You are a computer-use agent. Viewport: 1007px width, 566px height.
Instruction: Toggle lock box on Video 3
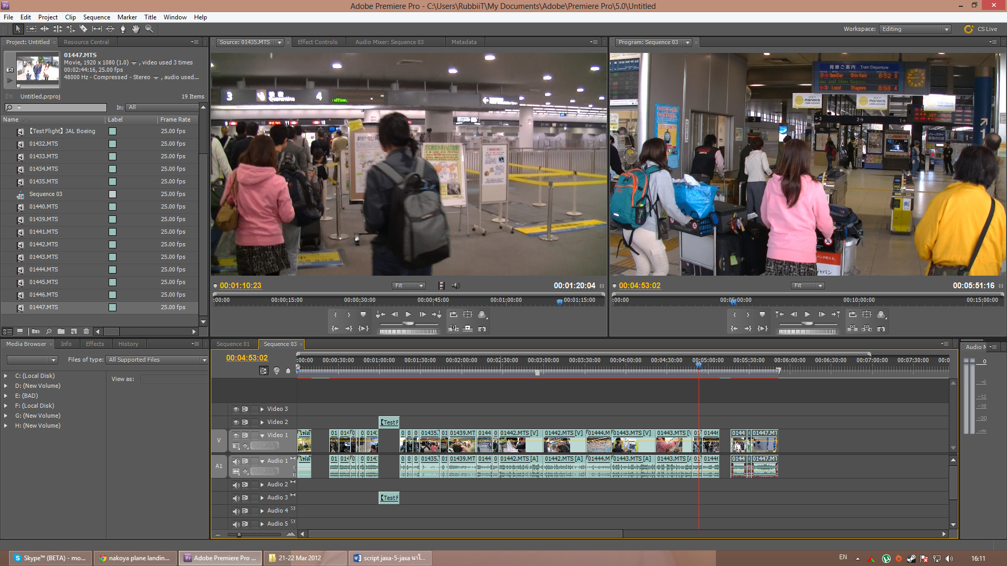pos(254,409)
